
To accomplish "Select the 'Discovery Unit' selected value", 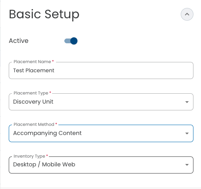I will pyautogui.click(x=33, y=102).
